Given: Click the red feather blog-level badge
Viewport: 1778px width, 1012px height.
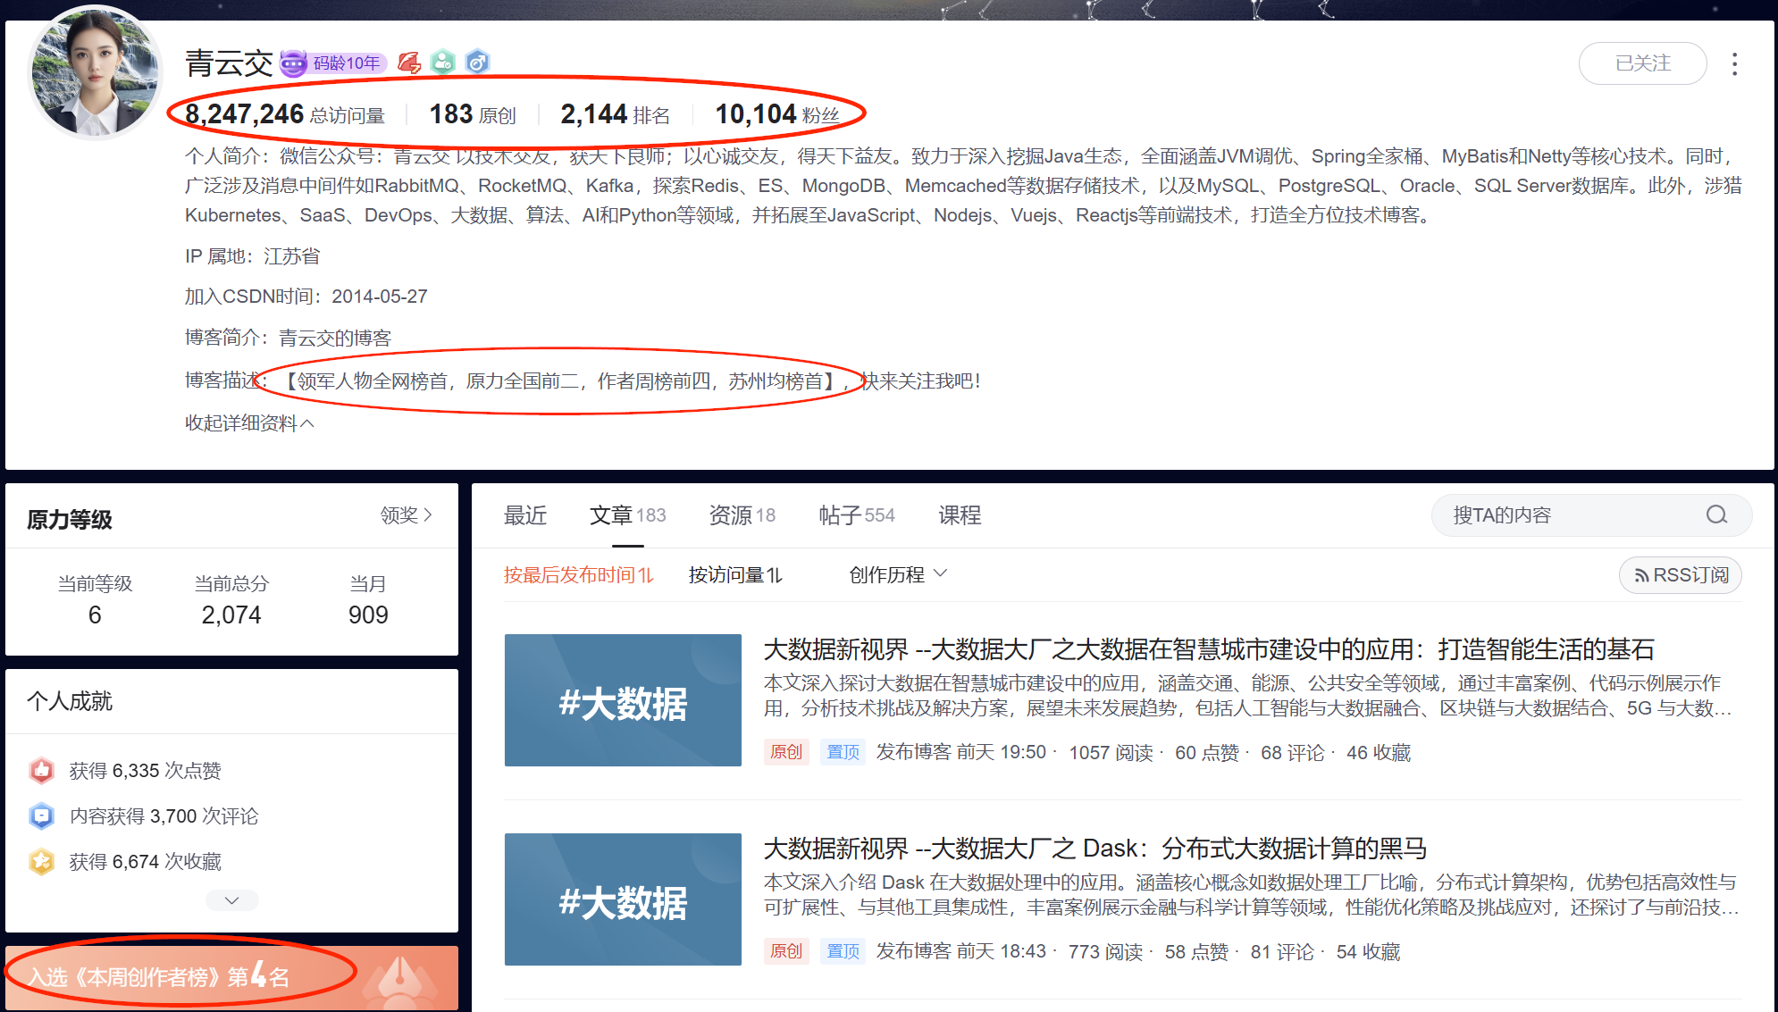Looking at the screenshot, I should (409, 63).
